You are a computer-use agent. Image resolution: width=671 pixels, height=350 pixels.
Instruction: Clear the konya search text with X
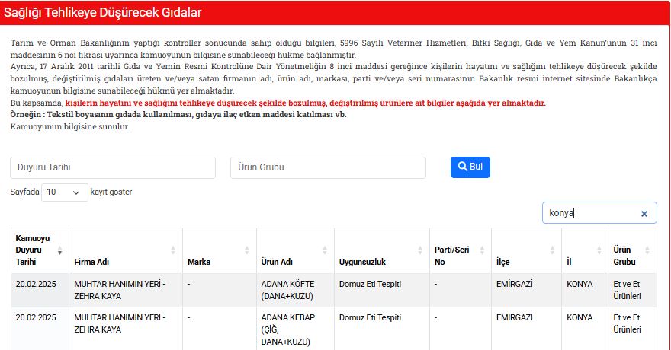click(x=644, y=213)
